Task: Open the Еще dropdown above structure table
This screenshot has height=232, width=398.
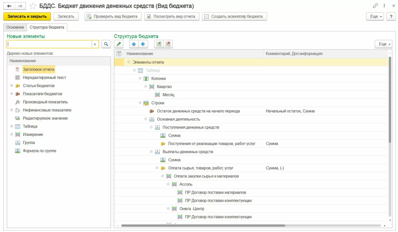Action: point(383,44)
